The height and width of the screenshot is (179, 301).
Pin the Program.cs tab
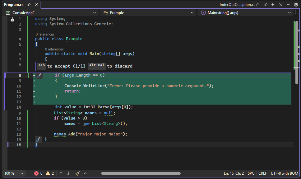29,5
